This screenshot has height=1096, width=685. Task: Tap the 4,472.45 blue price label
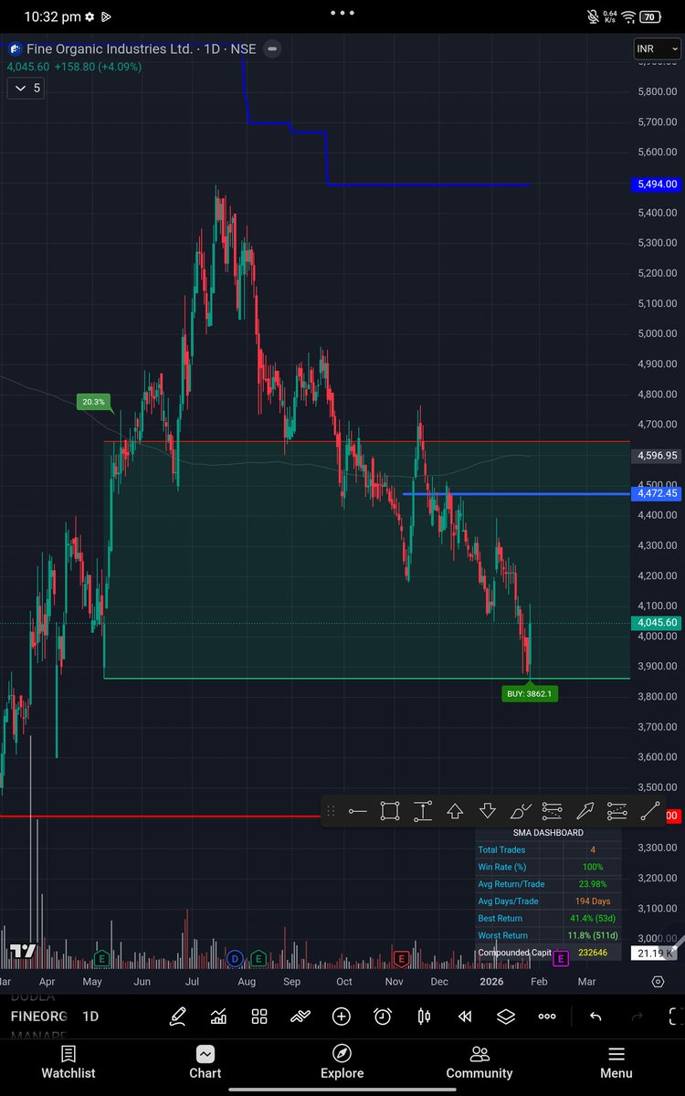click(x=656, y=493)
